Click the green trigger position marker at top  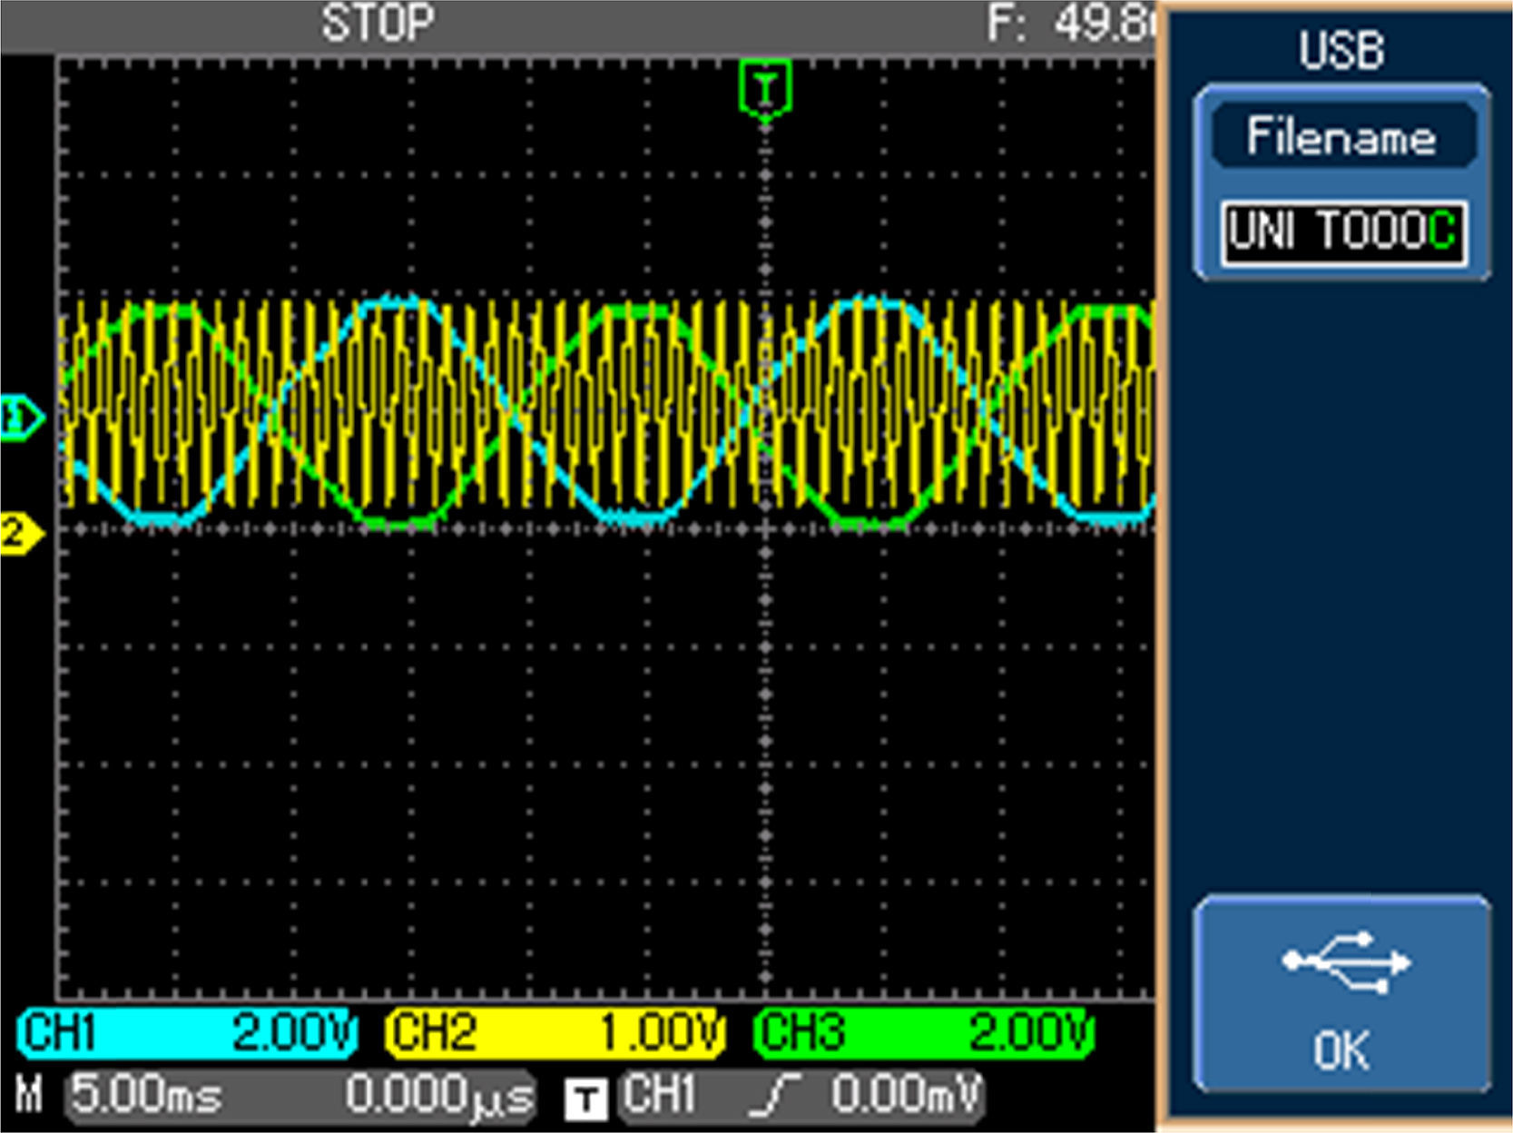[766, 89]
